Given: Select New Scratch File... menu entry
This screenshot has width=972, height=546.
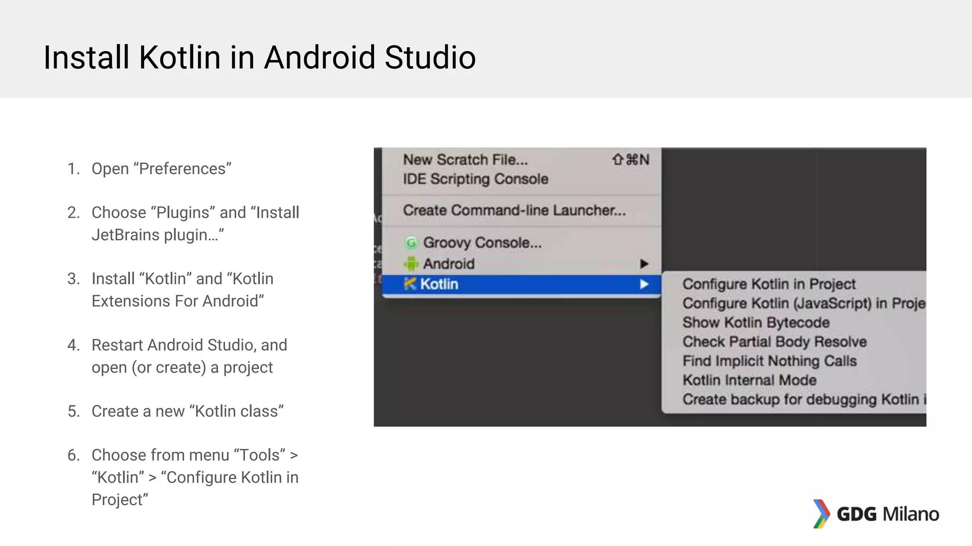Looking at the screenshot, I should [522, 160].
